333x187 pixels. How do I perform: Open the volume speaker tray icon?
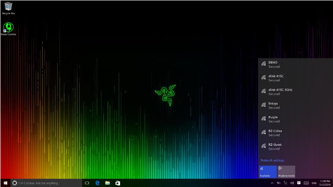[x=292, y=183]
